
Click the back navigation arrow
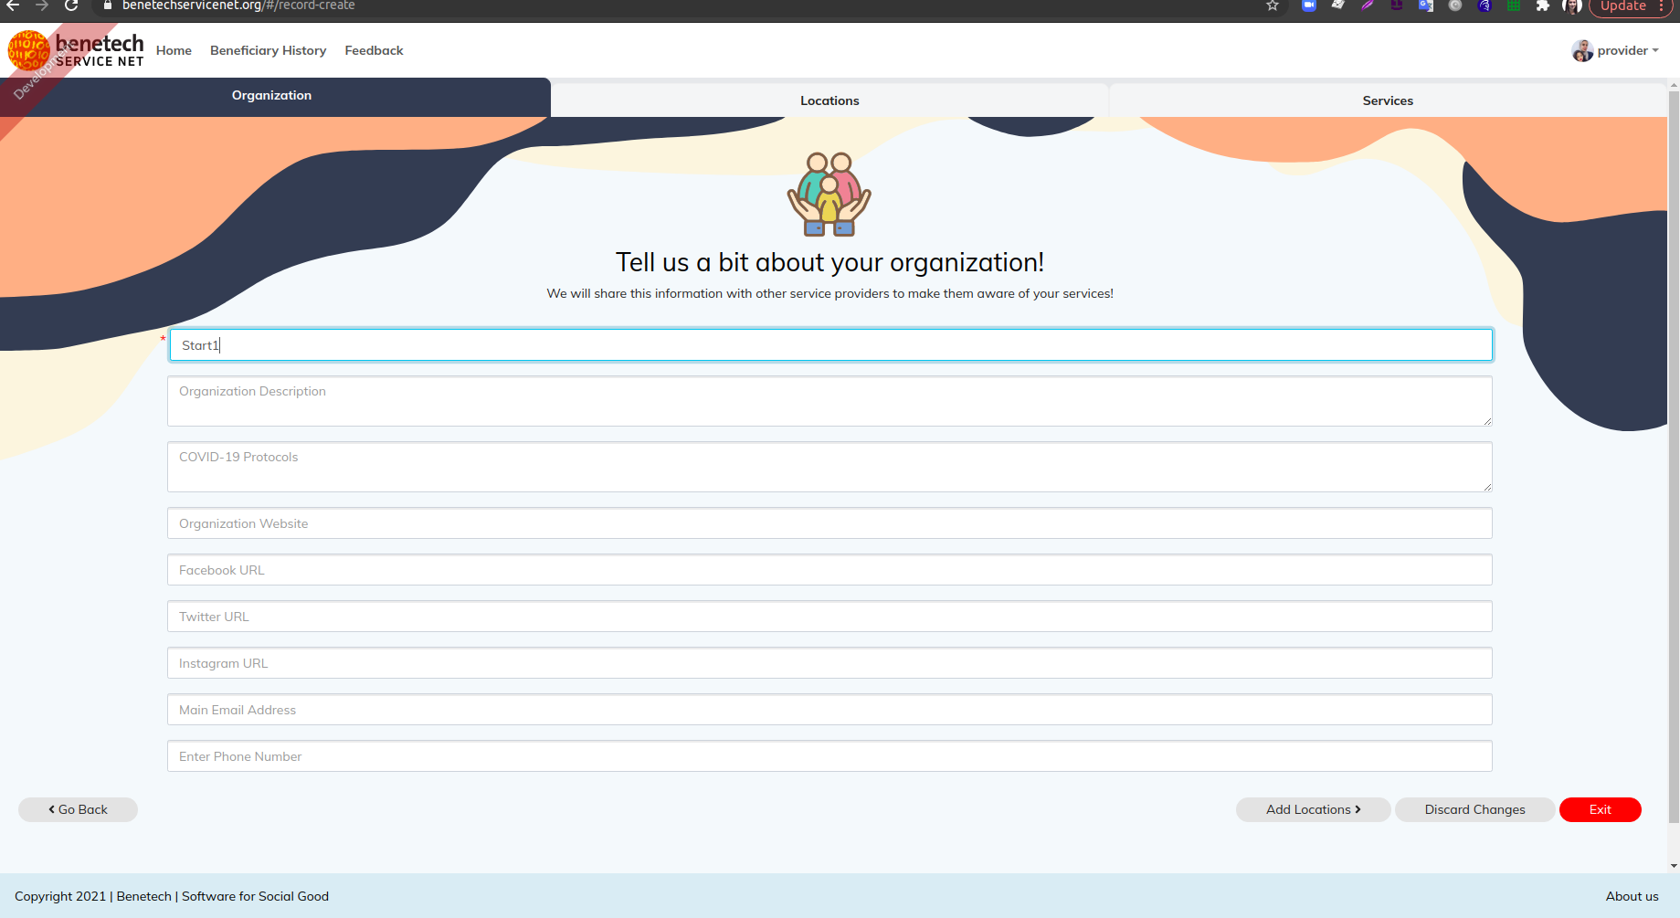coord(13,5)
